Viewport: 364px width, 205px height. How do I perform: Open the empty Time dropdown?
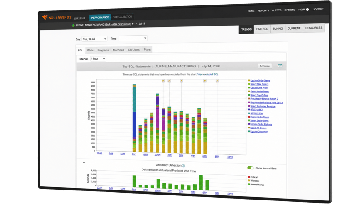pos(132,38)
